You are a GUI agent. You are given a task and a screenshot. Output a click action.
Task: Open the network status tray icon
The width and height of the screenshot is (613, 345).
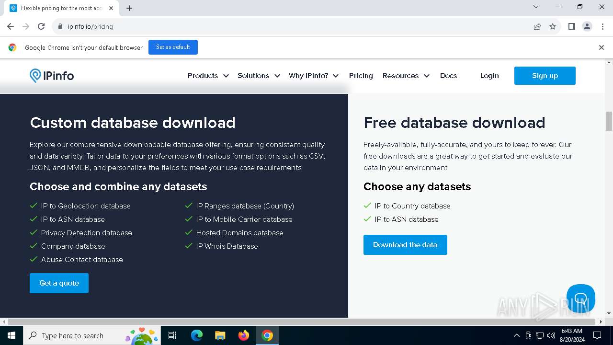coord(540,335)
